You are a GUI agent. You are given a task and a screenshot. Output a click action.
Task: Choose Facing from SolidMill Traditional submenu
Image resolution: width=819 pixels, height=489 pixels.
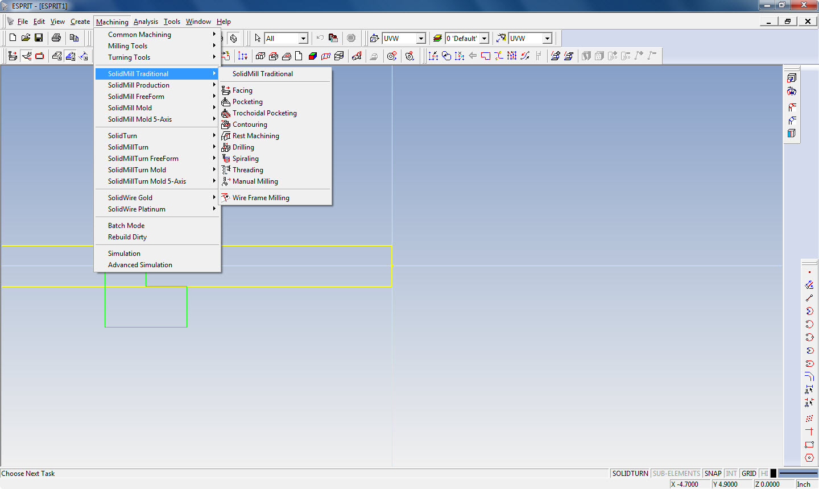tap(275, 90)
